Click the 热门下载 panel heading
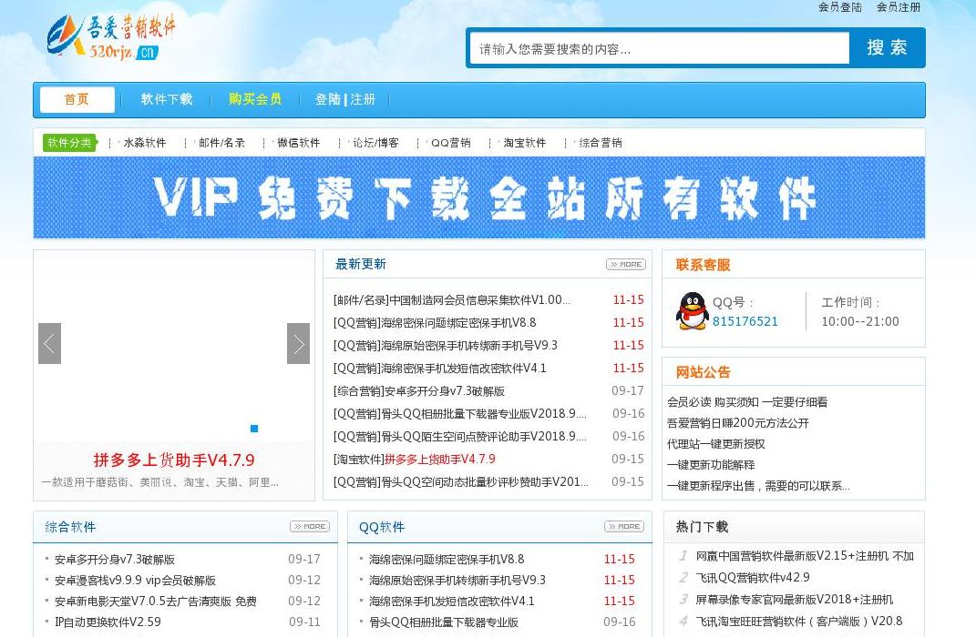 tap(702, 527)
